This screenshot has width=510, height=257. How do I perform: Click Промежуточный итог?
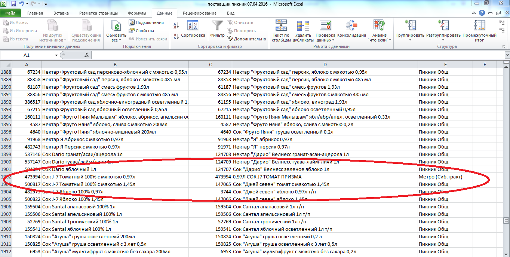[x=479, y=31]
